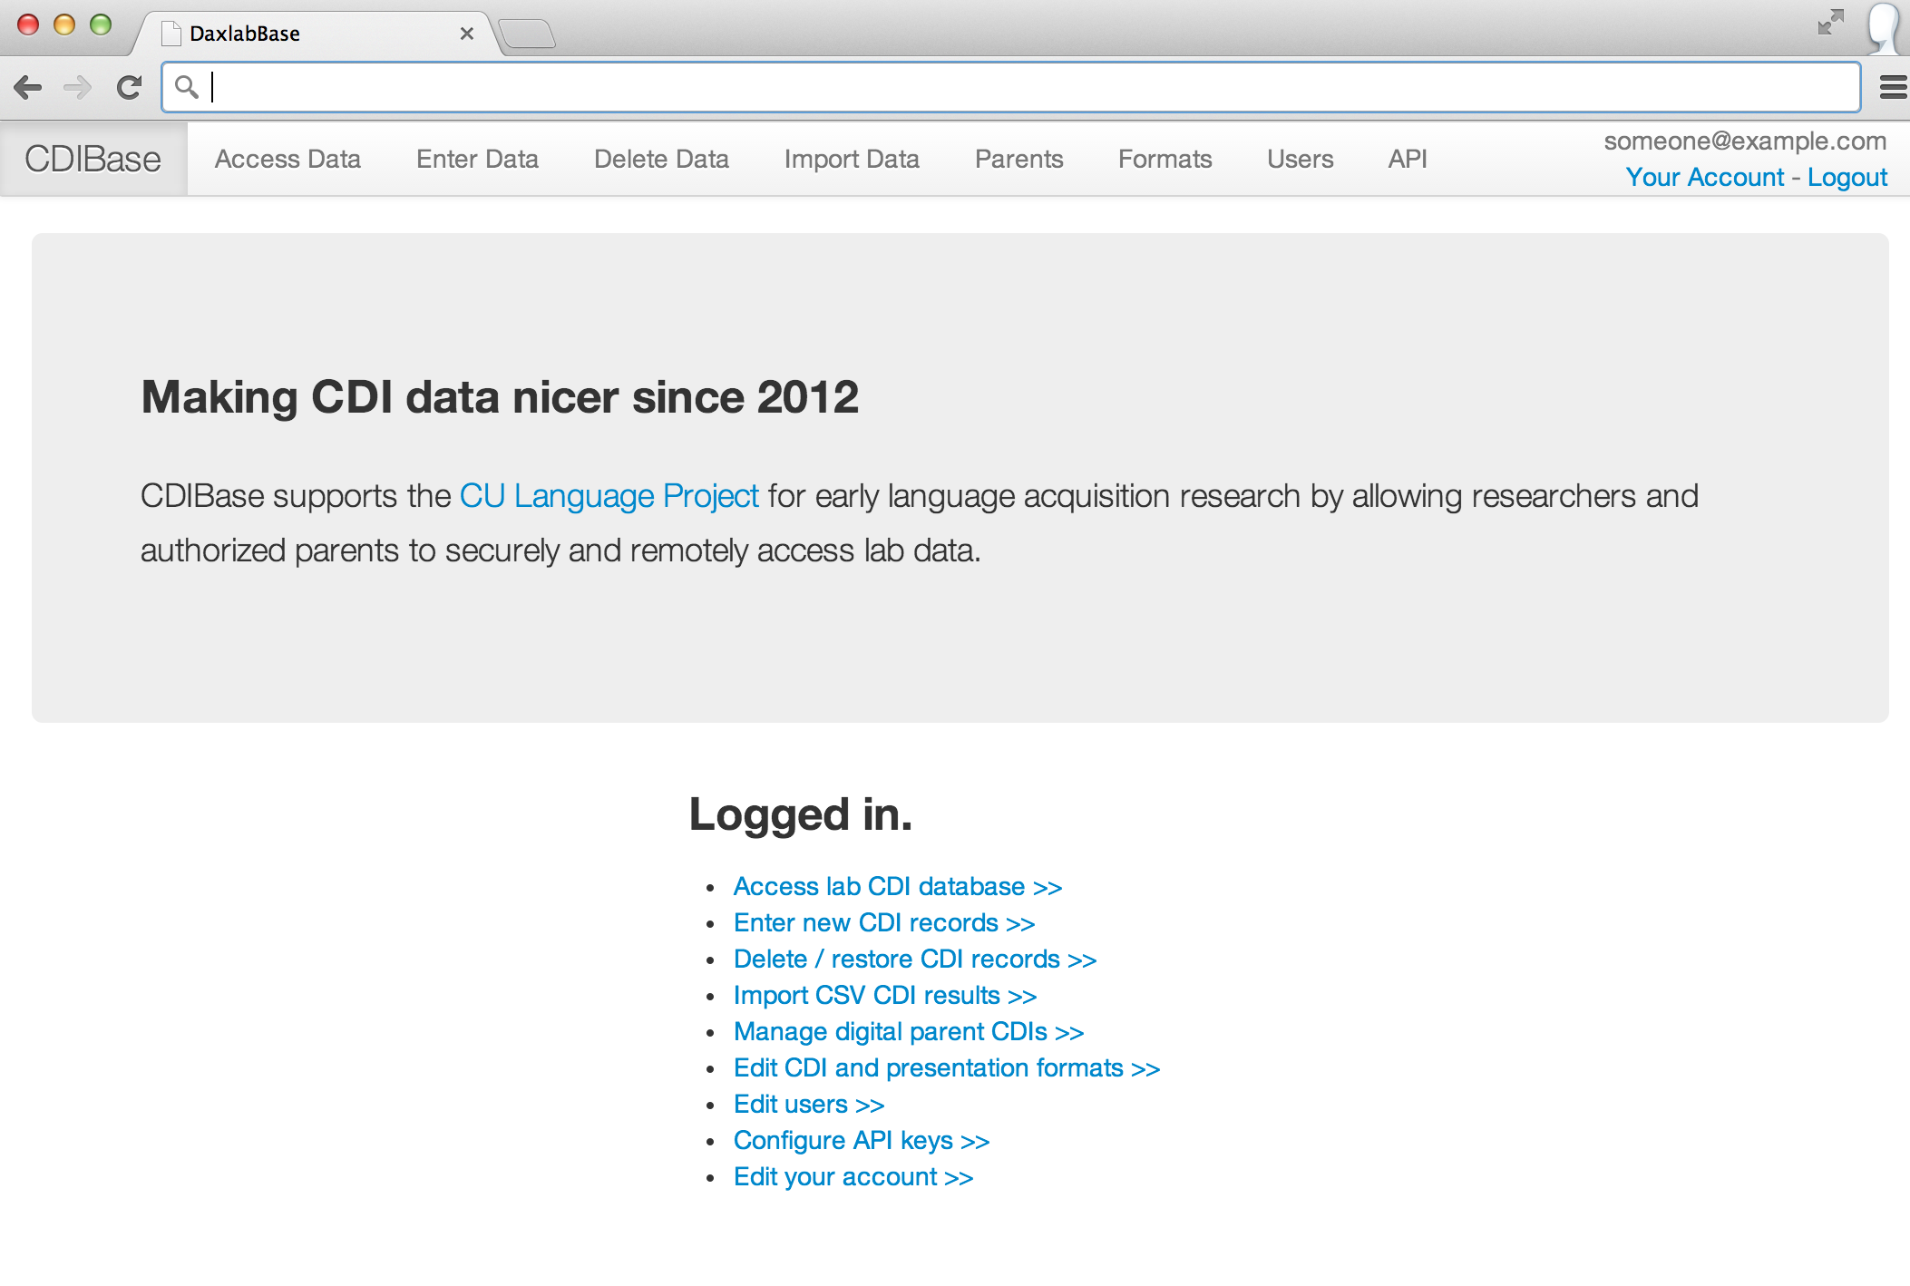The width and height of the screenshot is (1910, 1286).
Task: Click the macOS red close window button
Action: coord(28,24)
